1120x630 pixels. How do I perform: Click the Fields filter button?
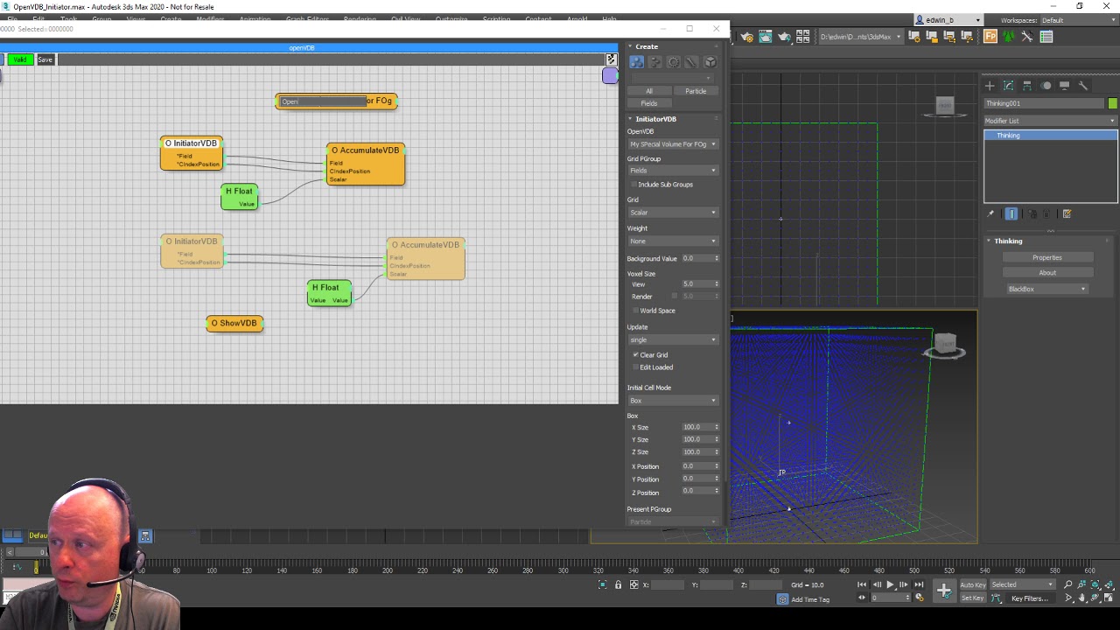648,103
